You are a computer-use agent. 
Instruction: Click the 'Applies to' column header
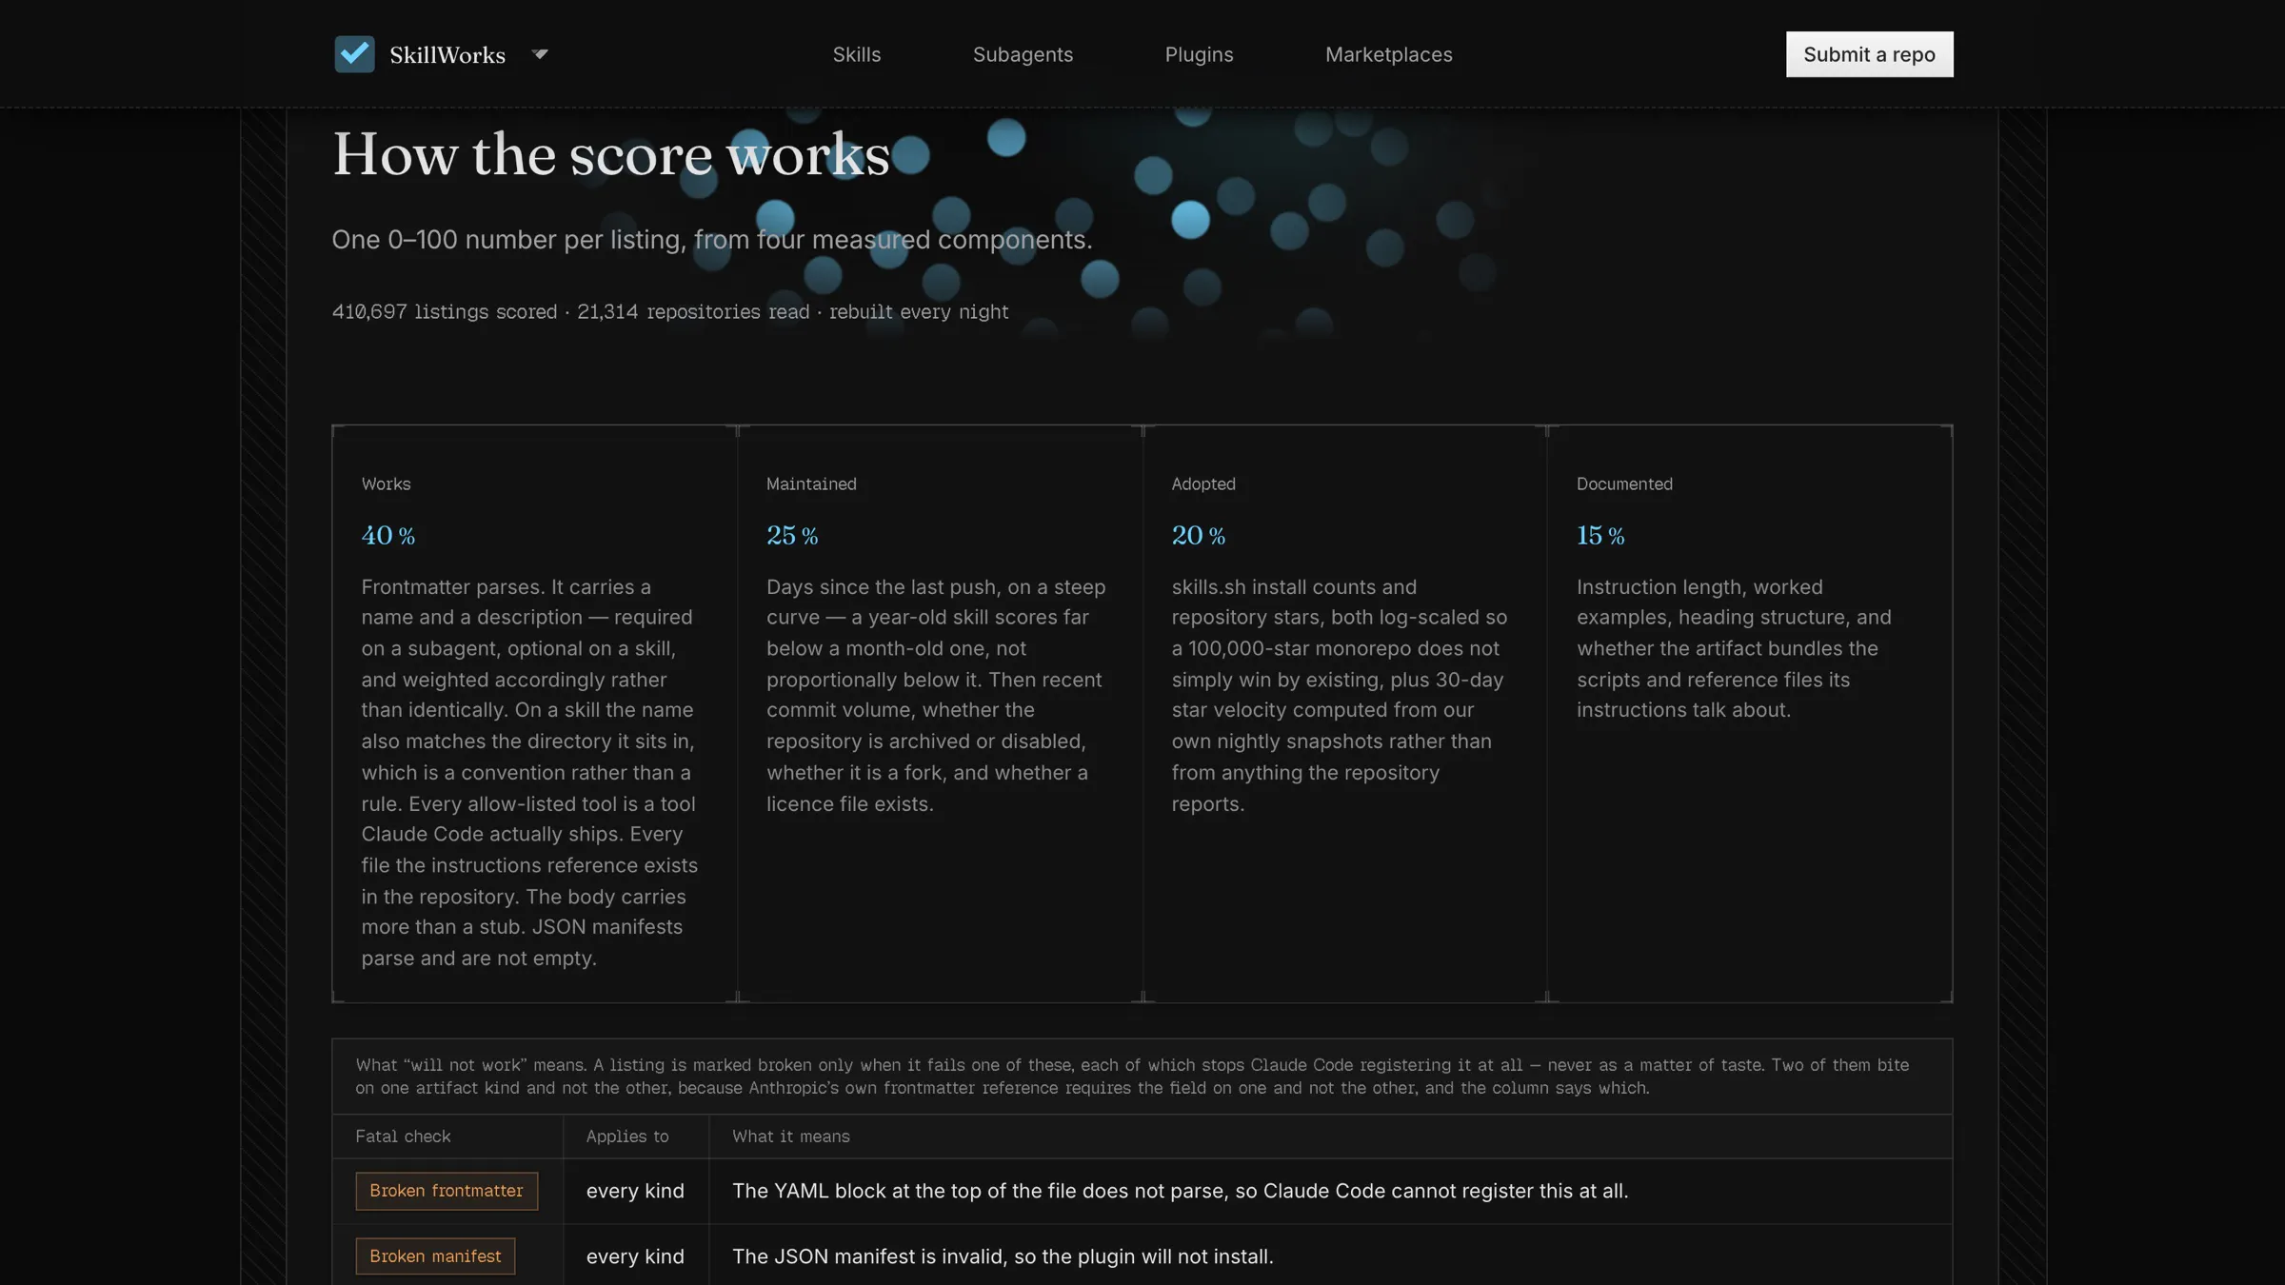click(627, 1137)
